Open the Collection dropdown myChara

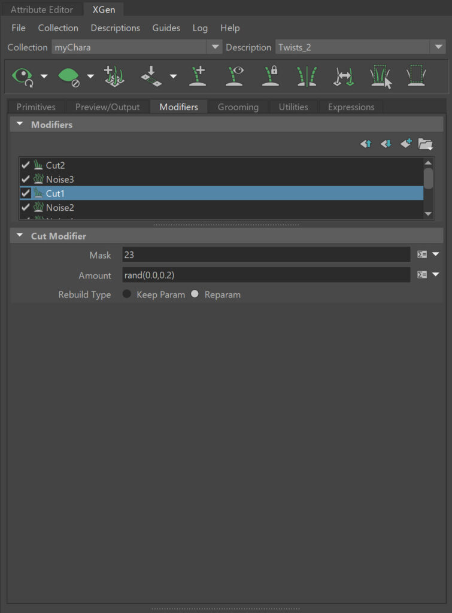coord(137,47)
